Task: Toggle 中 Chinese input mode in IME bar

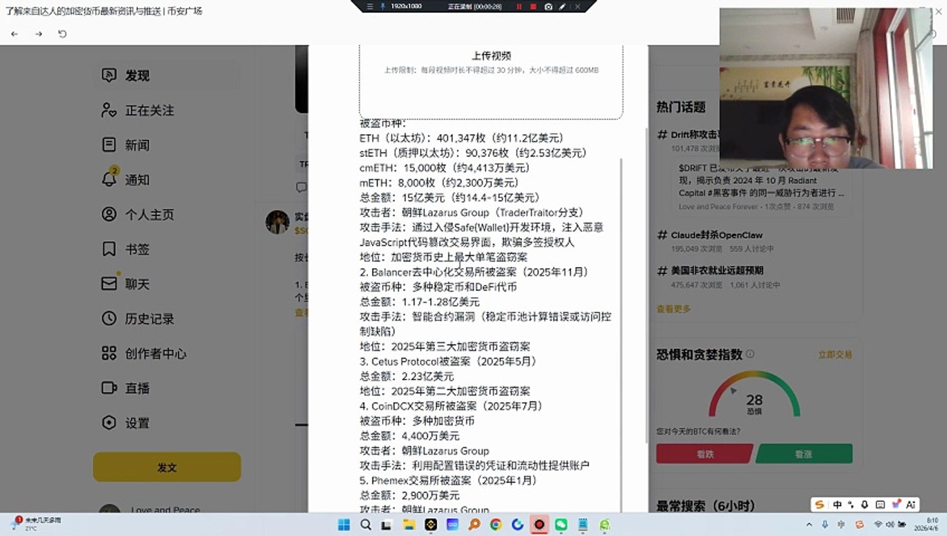Action: tap(837, 505)
